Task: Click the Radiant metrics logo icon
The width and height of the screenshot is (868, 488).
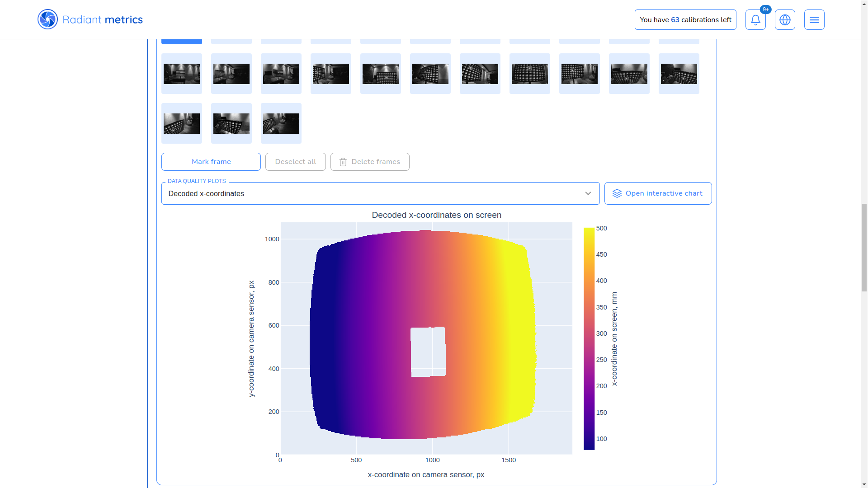Action: pyautogui.click(x=47, y=19)
